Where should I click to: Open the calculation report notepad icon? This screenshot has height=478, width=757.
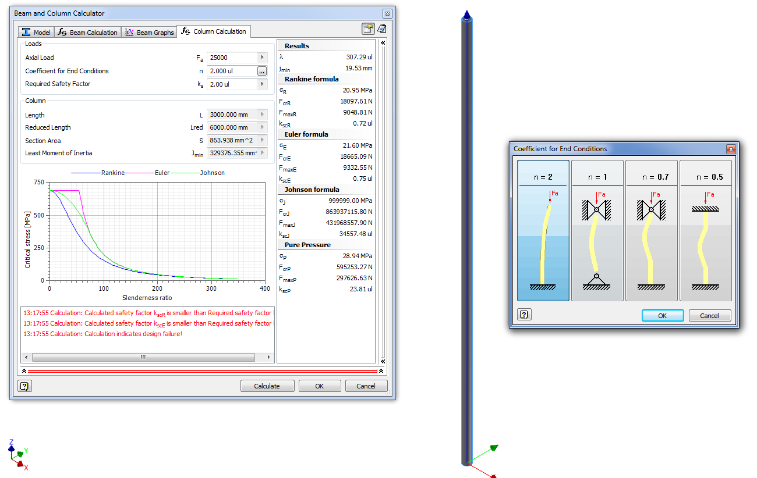click(x=382, y=28)
